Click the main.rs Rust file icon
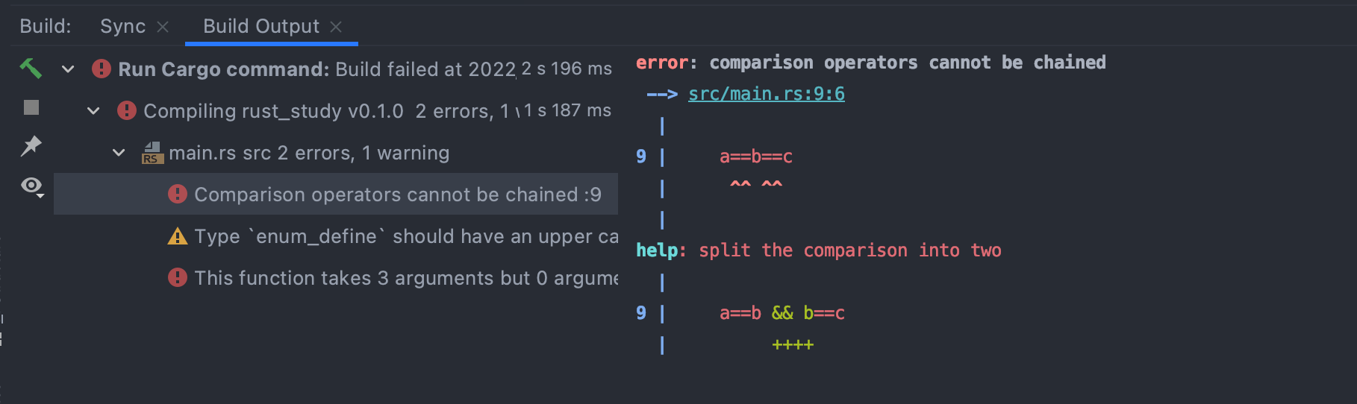The image size is (1357, 404). click(x=152, y=153)
